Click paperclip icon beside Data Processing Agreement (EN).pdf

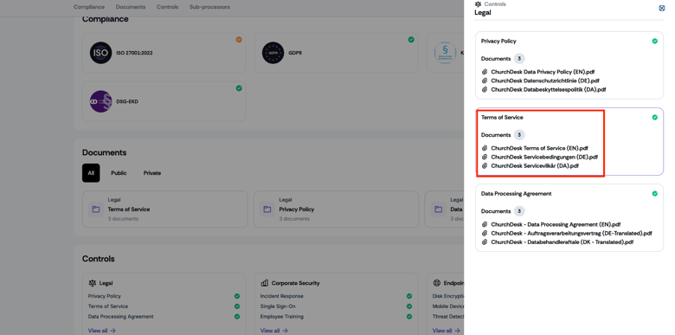click(x=485, y=224)
